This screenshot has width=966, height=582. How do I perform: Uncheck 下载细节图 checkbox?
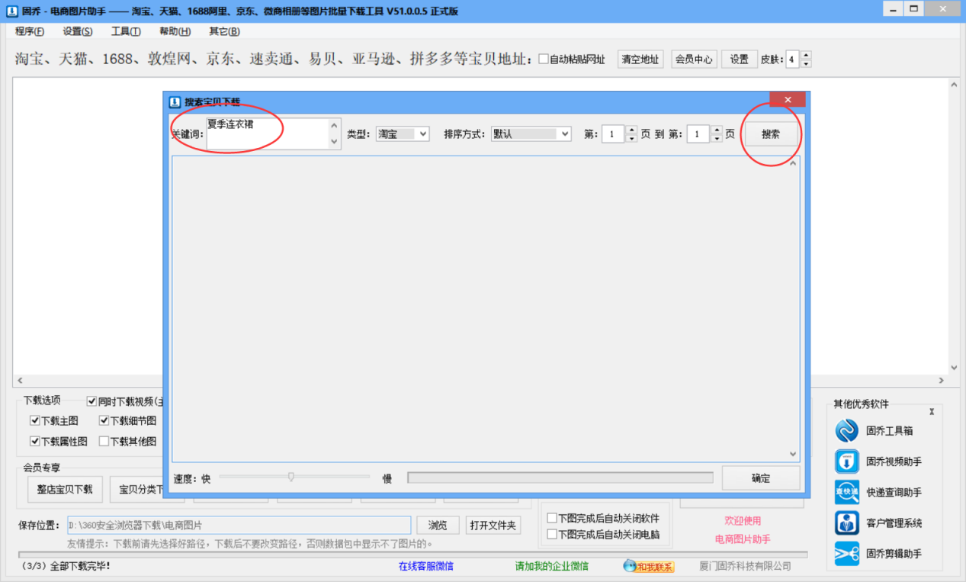point(104,420)
